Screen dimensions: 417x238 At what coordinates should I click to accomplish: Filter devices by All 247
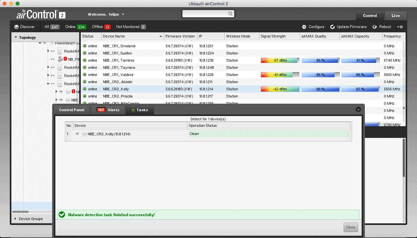pyautogui.click(x=52, y=27)
